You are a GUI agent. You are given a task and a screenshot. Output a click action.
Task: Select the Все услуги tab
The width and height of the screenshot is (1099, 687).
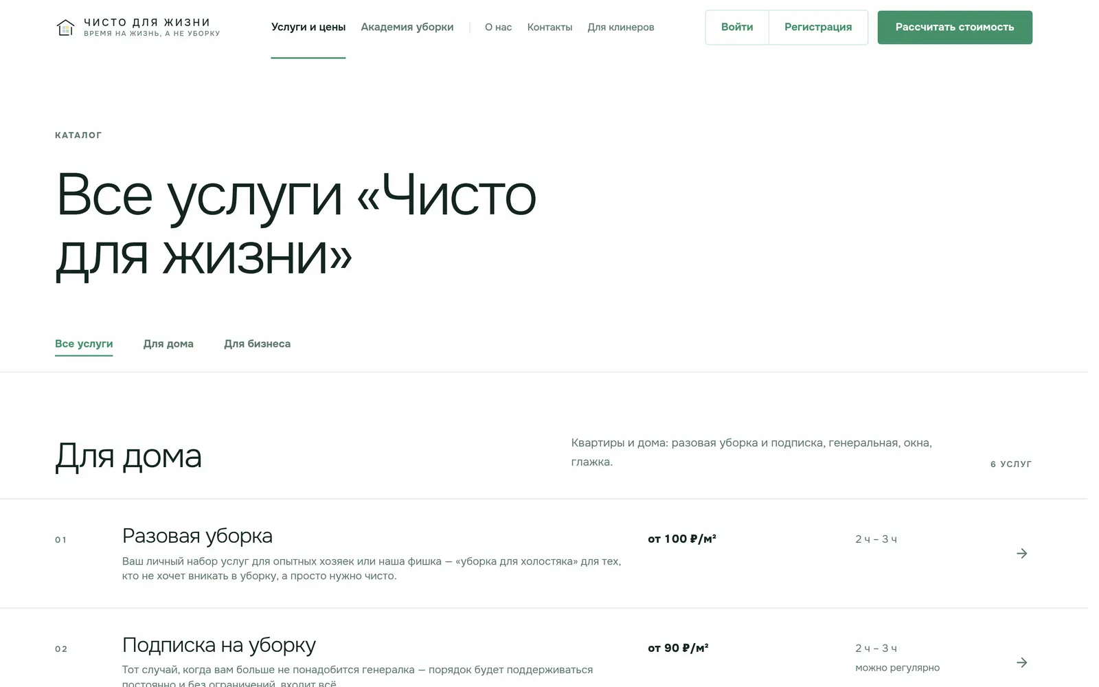[84, 343]
